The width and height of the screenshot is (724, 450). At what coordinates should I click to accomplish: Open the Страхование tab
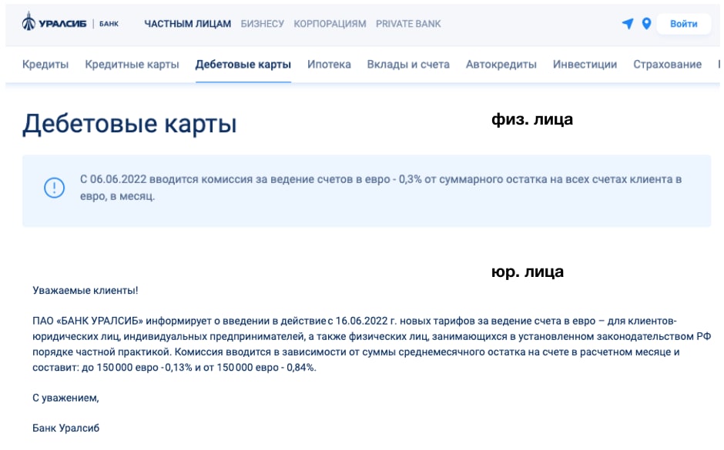[x=667, y=65]
